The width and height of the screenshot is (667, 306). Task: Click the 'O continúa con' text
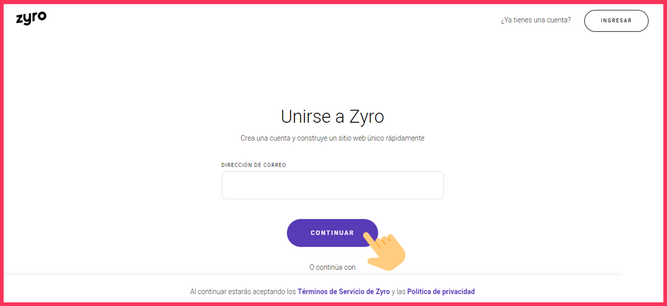tap(333, 267)
